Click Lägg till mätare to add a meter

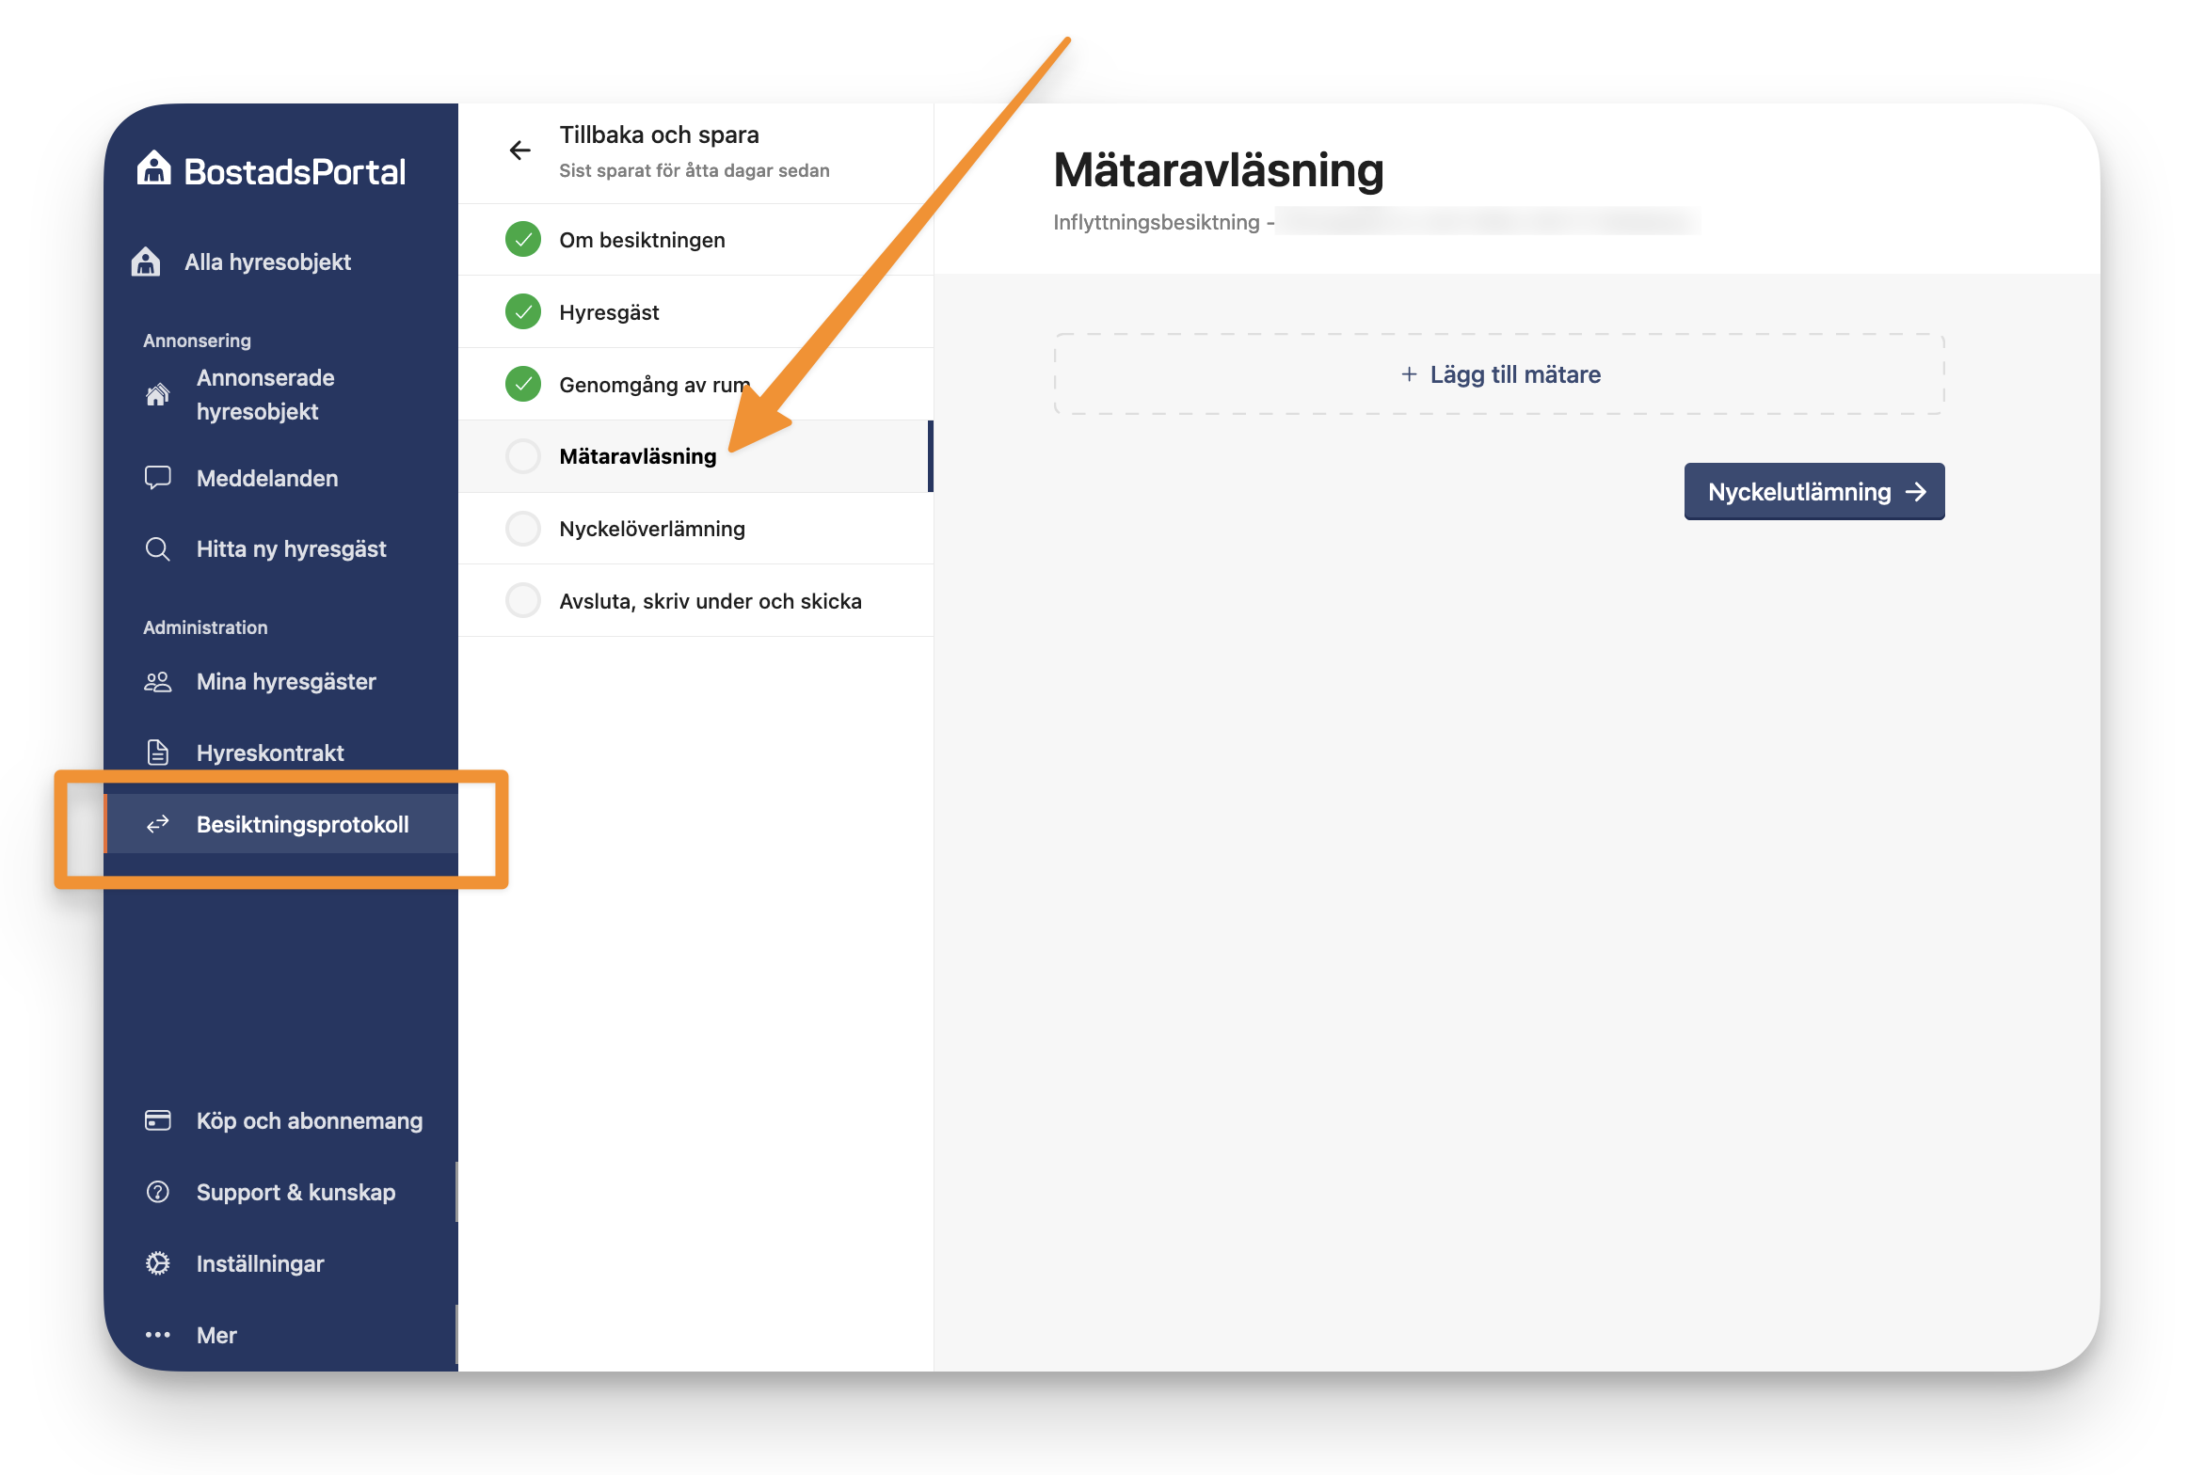tap(1500, 374)
